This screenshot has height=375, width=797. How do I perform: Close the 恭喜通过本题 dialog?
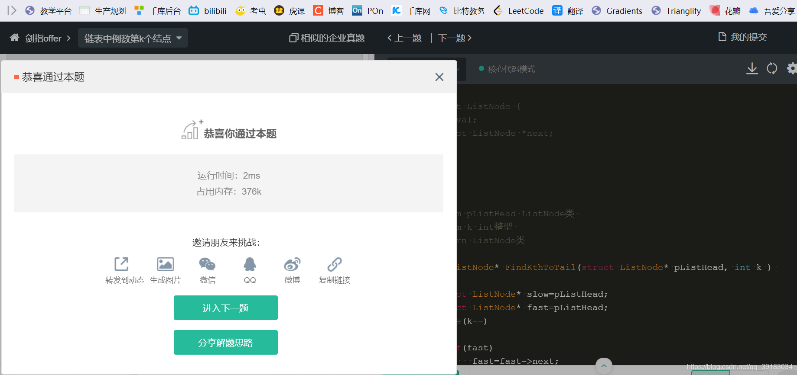(x=439, y=77)
